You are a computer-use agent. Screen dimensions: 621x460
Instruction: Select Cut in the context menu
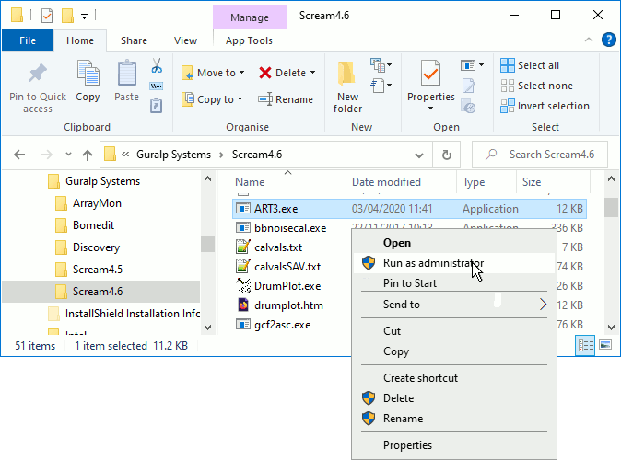[x=454, y=330]
